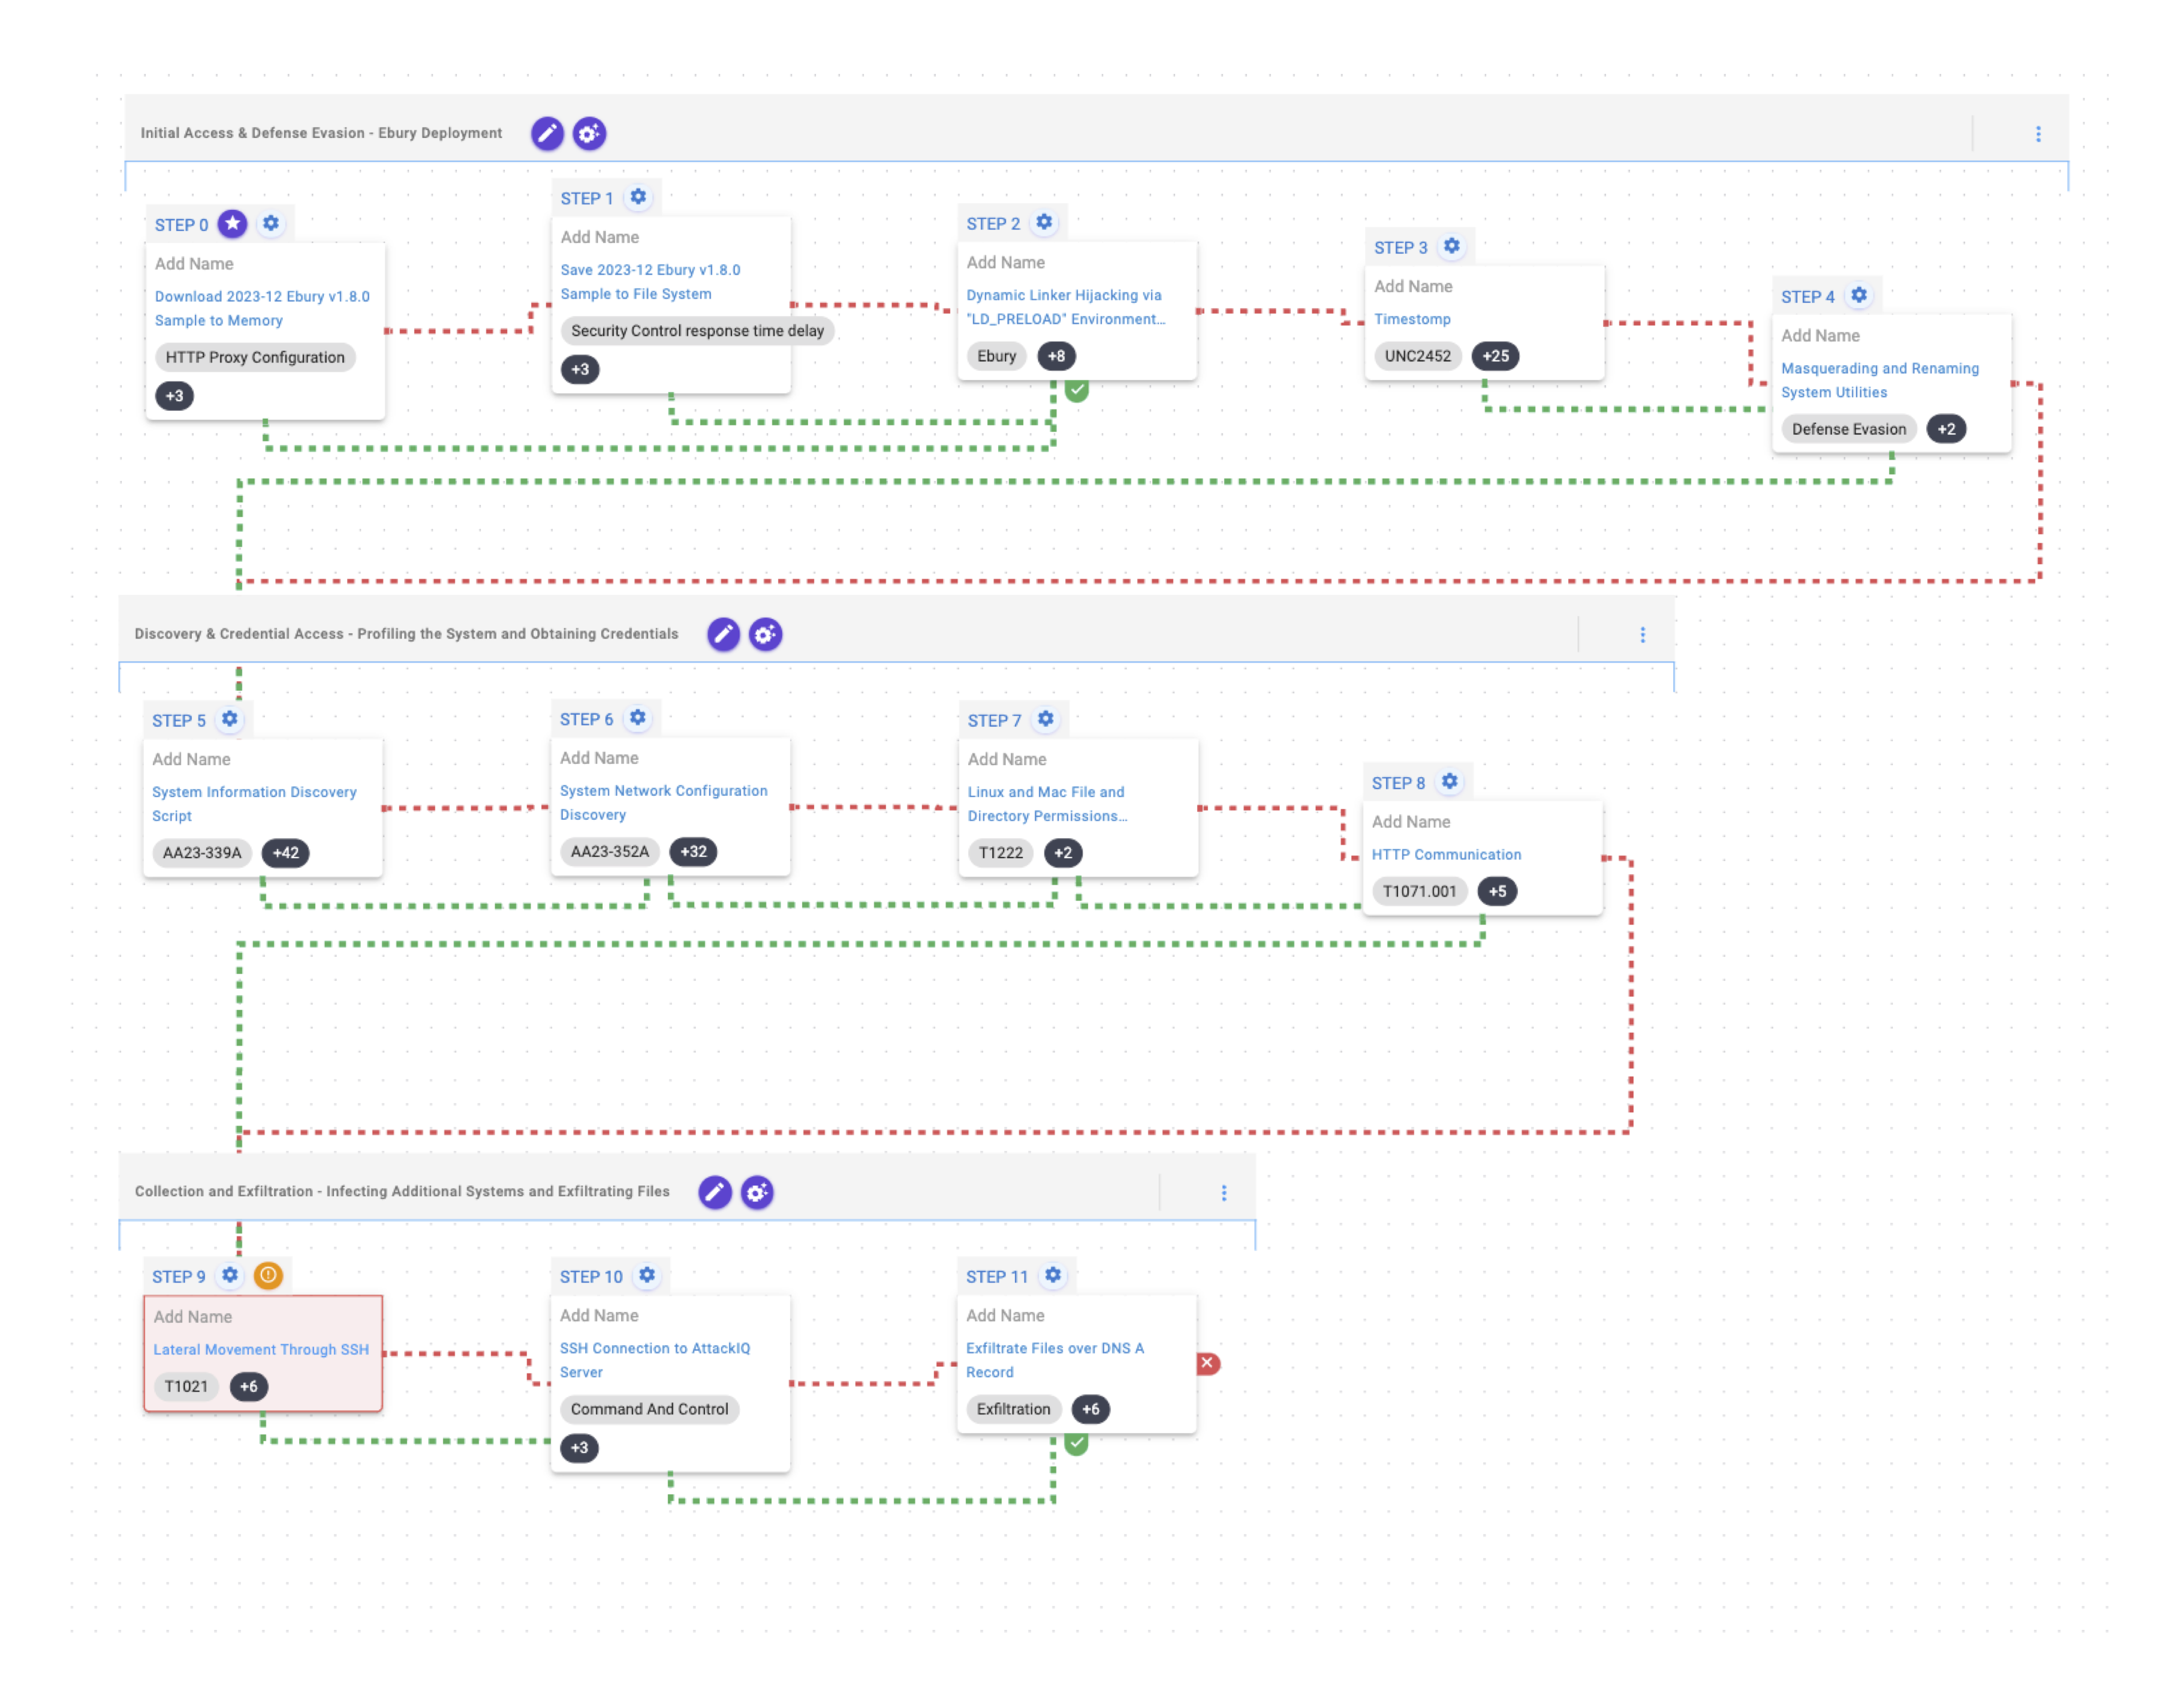Expand +42 tags on Step 5
Image resolution: width=2184 pixels, height=1694 pixels.
285,853
